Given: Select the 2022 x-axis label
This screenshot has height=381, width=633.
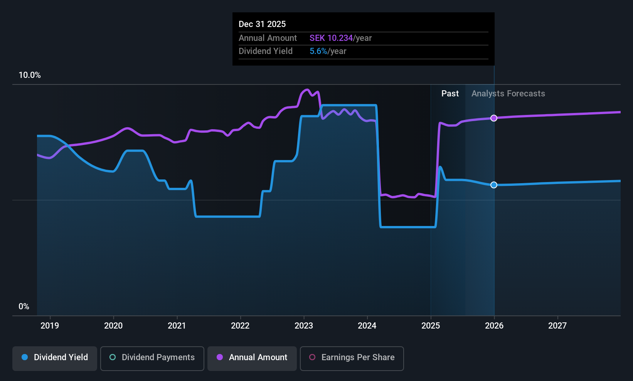Looking at the screenshot, I should tap(240, 326).
